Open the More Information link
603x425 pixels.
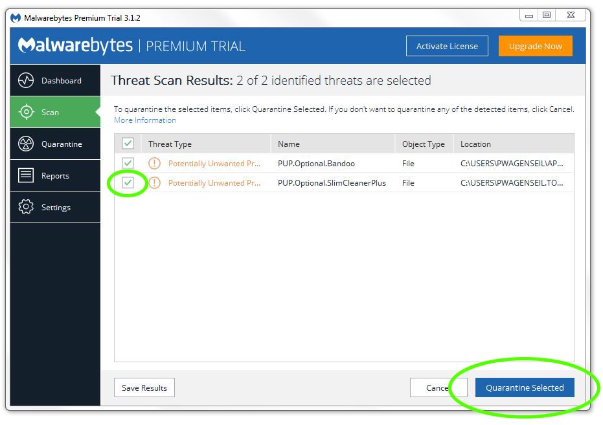click(x=144, y=120)
